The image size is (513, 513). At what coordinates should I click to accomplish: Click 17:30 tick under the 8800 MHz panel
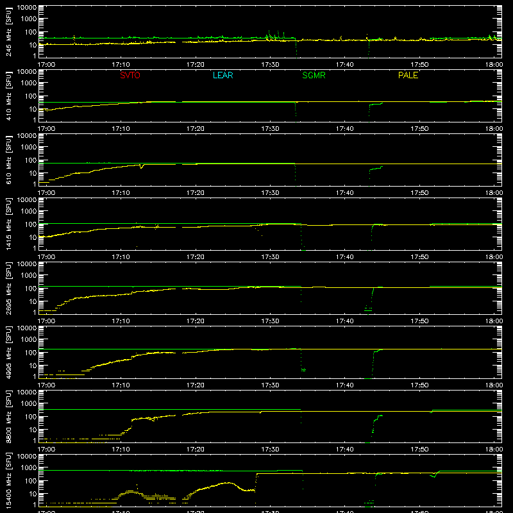270,450
